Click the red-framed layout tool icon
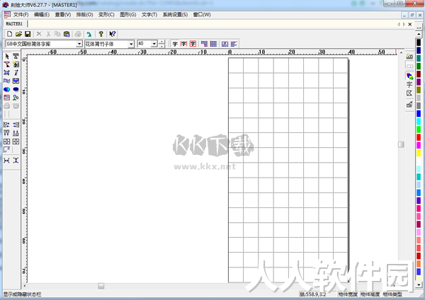Image resolution: width=425 pixels, height=300 pixels. pos(7,98)
